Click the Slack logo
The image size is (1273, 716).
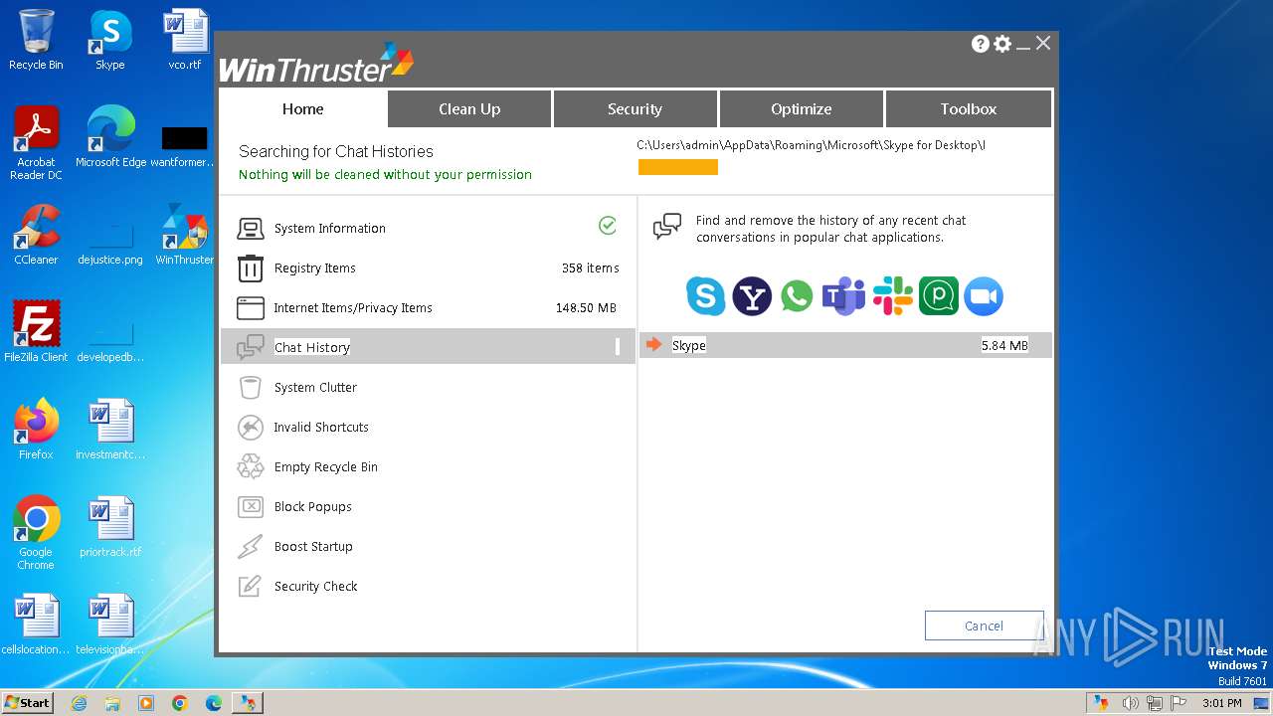point(893,296)
